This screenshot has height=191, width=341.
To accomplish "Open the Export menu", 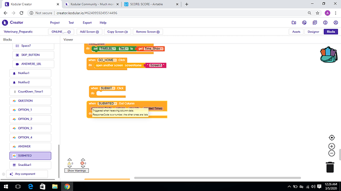I will click(87, 23).
